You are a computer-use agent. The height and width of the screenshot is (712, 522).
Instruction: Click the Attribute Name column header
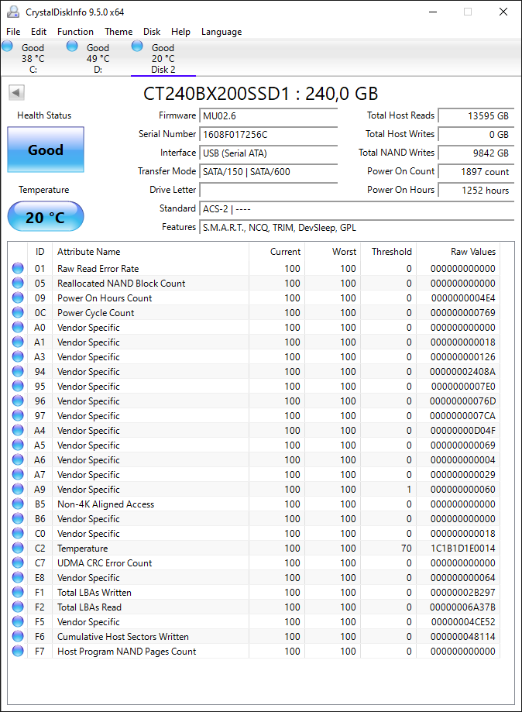coord(150,252)
